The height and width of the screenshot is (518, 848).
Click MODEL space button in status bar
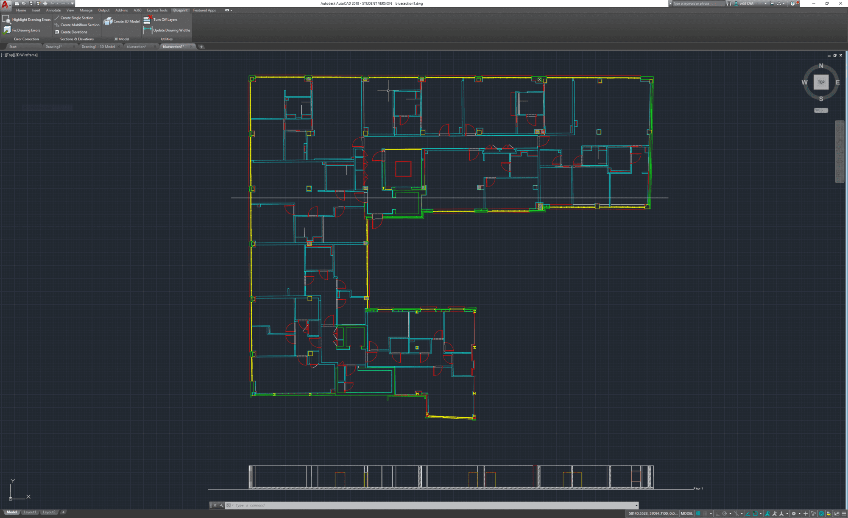(686, 513)
